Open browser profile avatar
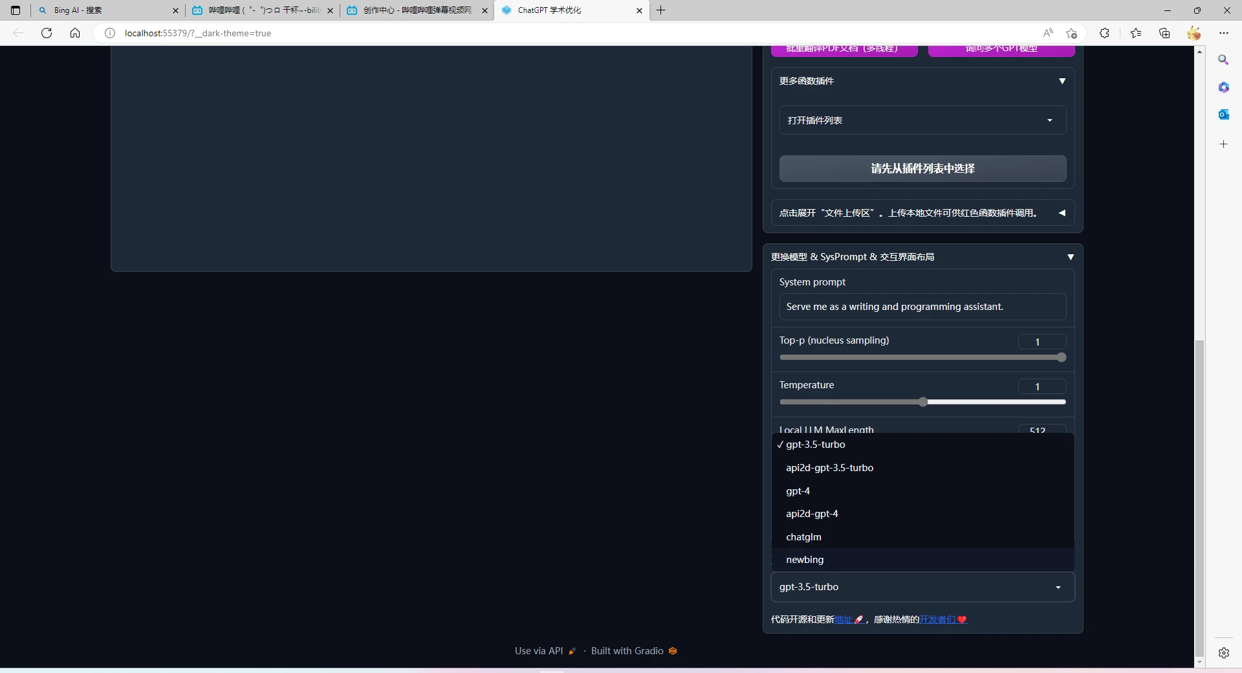1242x673 pixels. tap(1194, 33)
